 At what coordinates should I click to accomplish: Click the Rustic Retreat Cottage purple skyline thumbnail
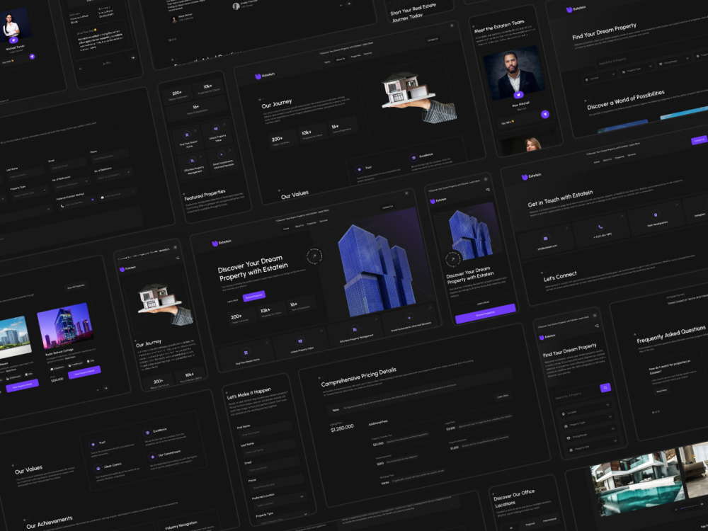coord(65,326)
